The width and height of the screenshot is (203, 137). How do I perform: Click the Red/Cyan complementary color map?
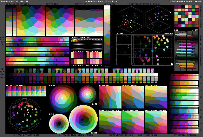pyautogui.click(x=110, y=97)
